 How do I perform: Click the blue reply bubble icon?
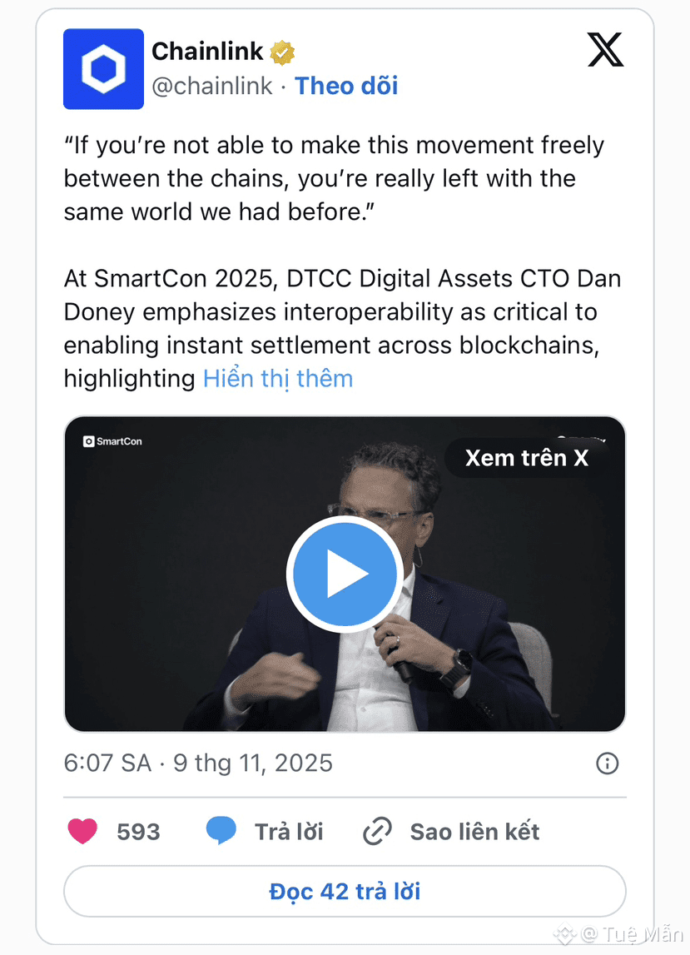click(221, 831)
